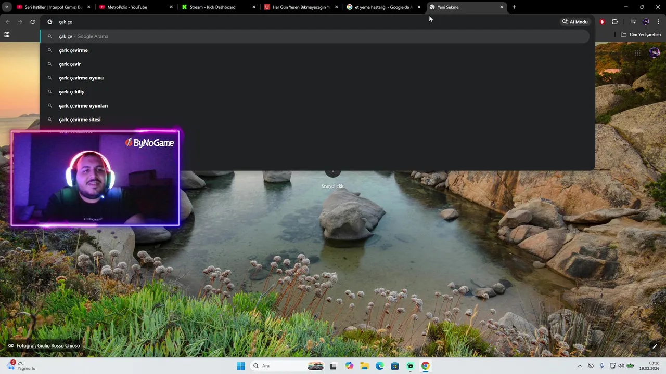Screen dimensions: 666x374
Task: Expand the tab search dropdown arrow
Action: (7, 7)
